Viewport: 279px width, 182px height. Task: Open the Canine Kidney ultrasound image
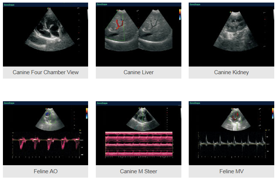click(x=231, y=35)
